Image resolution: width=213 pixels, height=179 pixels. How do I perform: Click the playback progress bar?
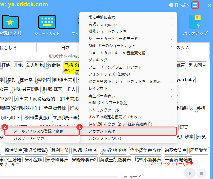(x=59, y=176)
